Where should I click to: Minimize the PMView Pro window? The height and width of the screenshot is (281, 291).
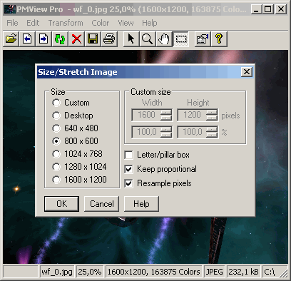coord(256,9)
